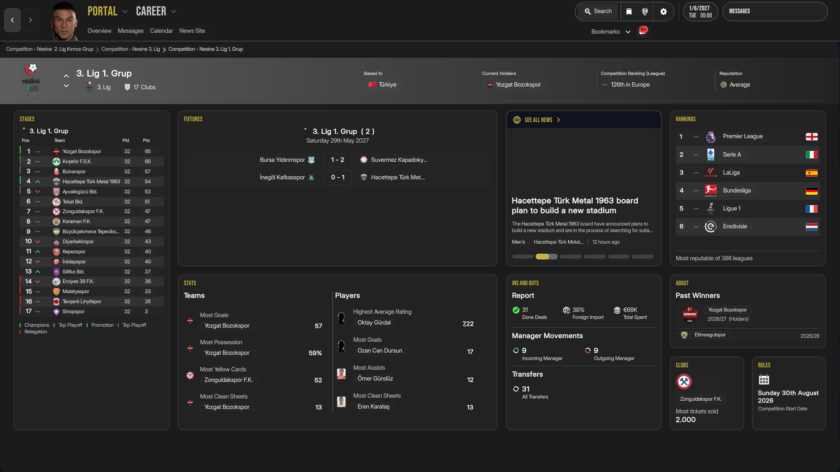This screenshot has width=840, height=472.
Task: Open Yozgat Bozokspor under Current Holders
Action: 518,85
